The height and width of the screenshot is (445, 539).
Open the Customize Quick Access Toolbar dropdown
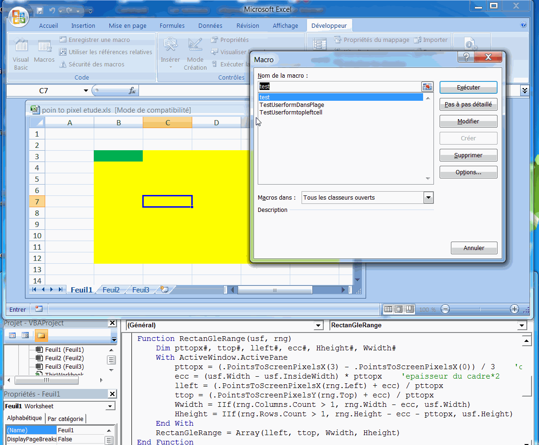[x=90, y=11]
